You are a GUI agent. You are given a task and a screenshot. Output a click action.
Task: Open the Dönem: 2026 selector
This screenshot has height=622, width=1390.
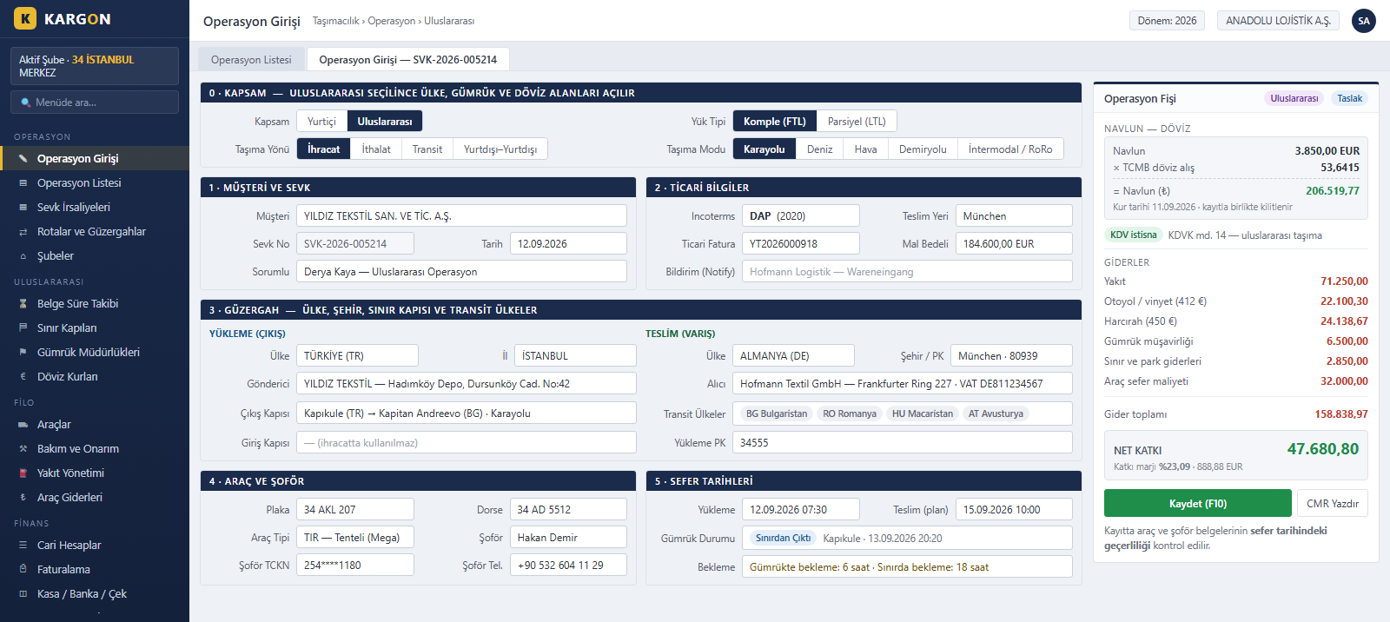pos(1167,21)
